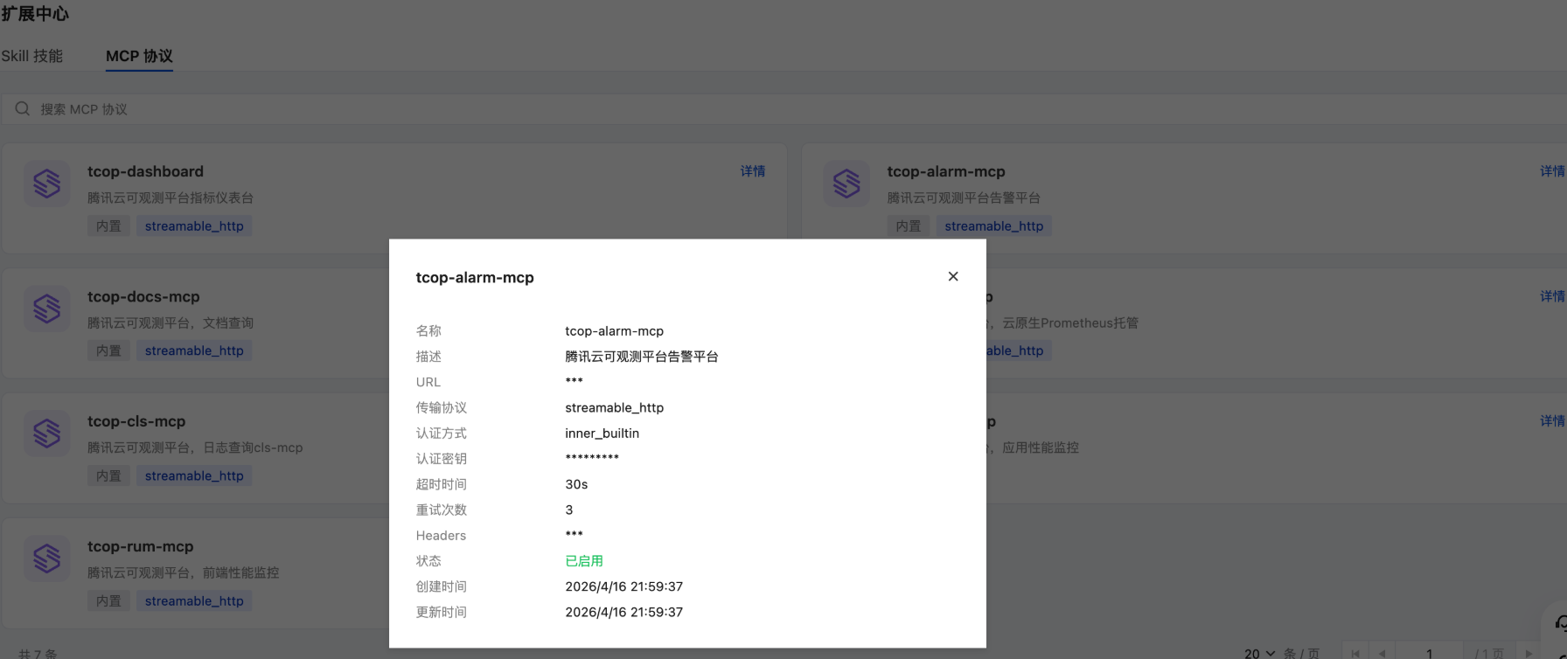
Task: Click the Headers label in dialog
Action: 441,535
